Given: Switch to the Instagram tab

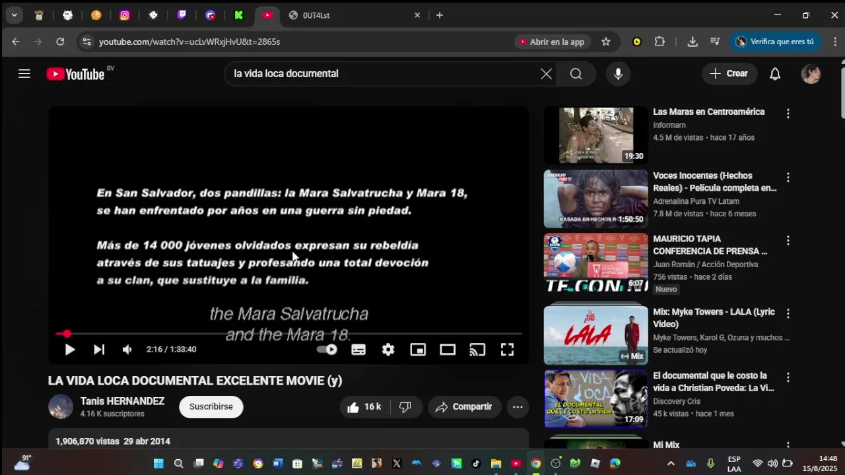Looking at the screenshot, I should pyautogui.click(x=125, y=15).
